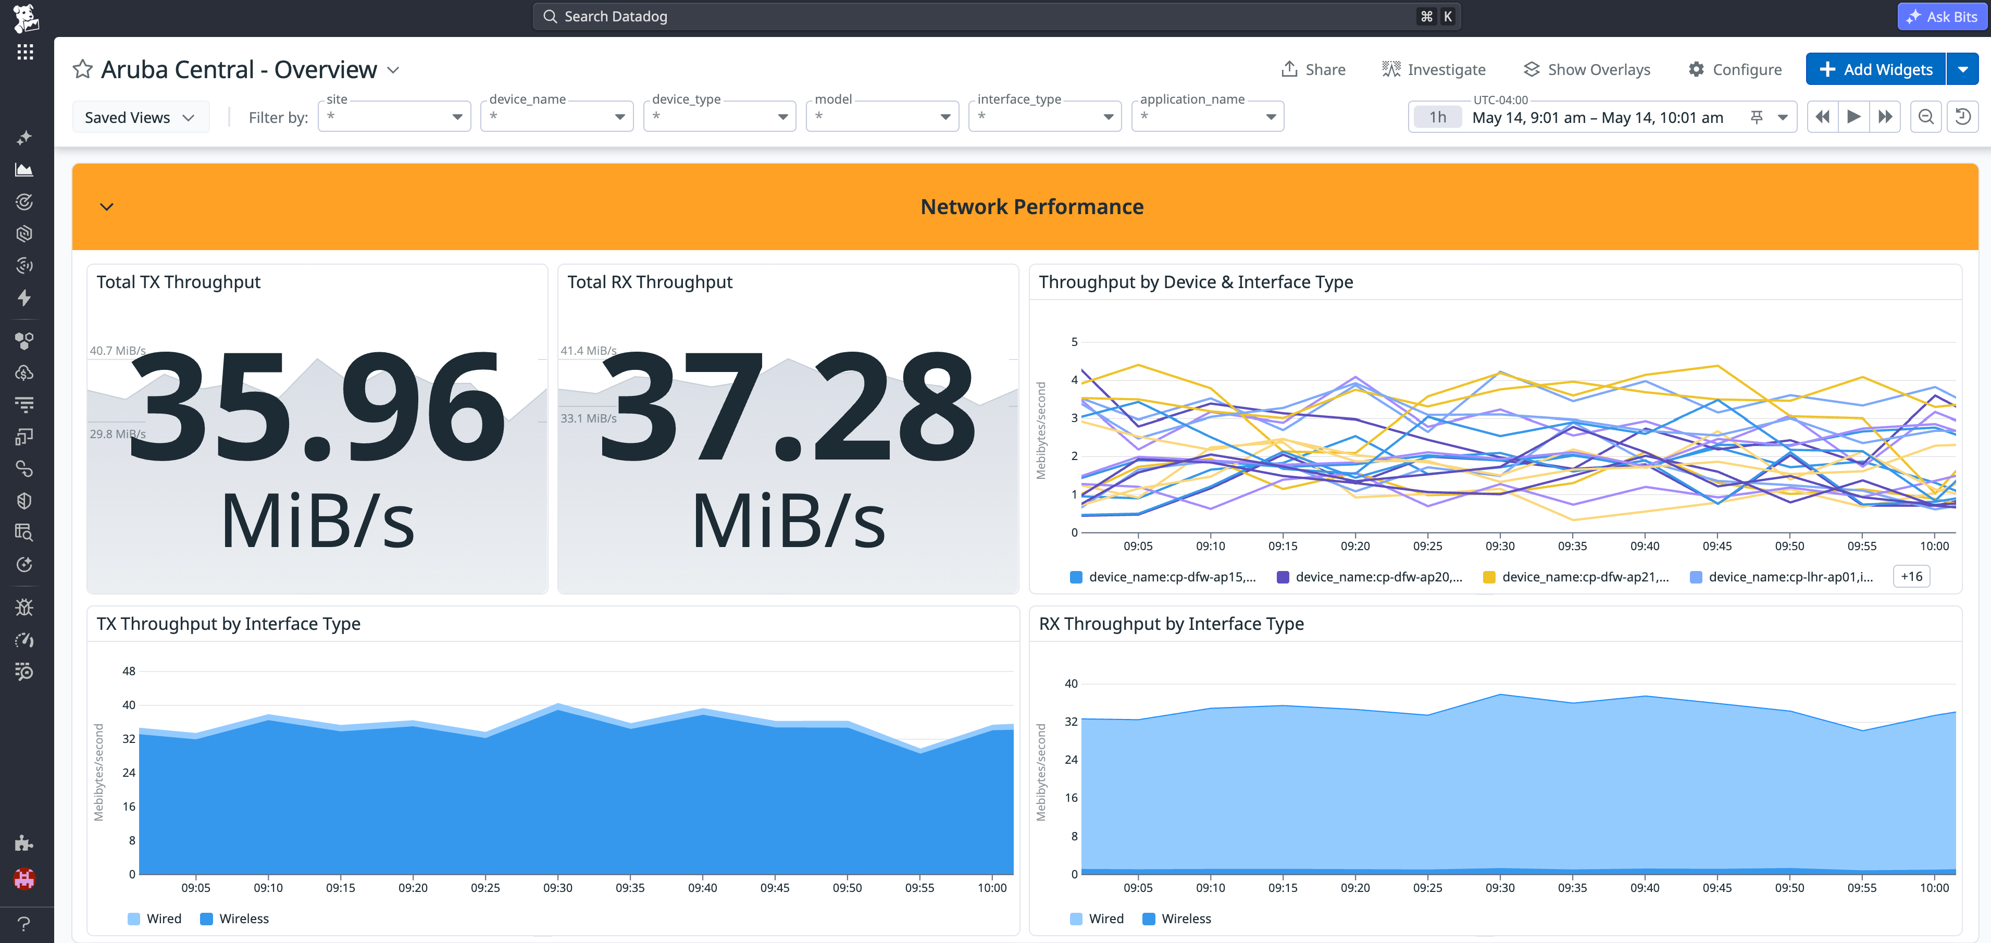
Task: Open the apps grid menu icon
Action: click(26, 52)
